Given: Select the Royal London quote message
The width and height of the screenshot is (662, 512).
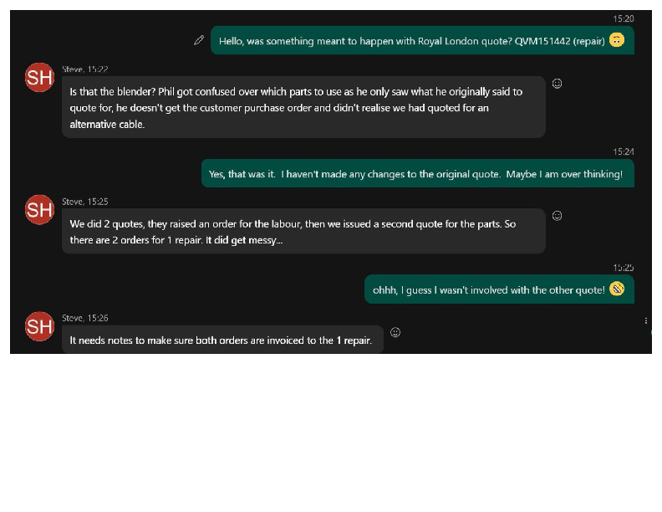Looking at the screenshot, I should [410, 40].
